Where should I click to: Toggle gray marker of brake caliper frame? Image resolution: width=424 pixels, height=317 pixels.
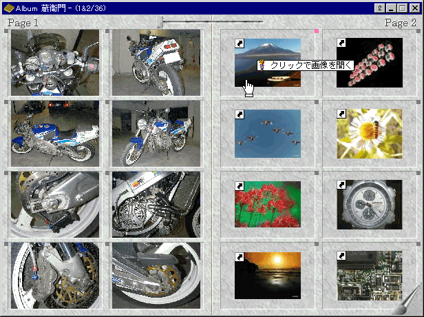[x=6, y=245]
